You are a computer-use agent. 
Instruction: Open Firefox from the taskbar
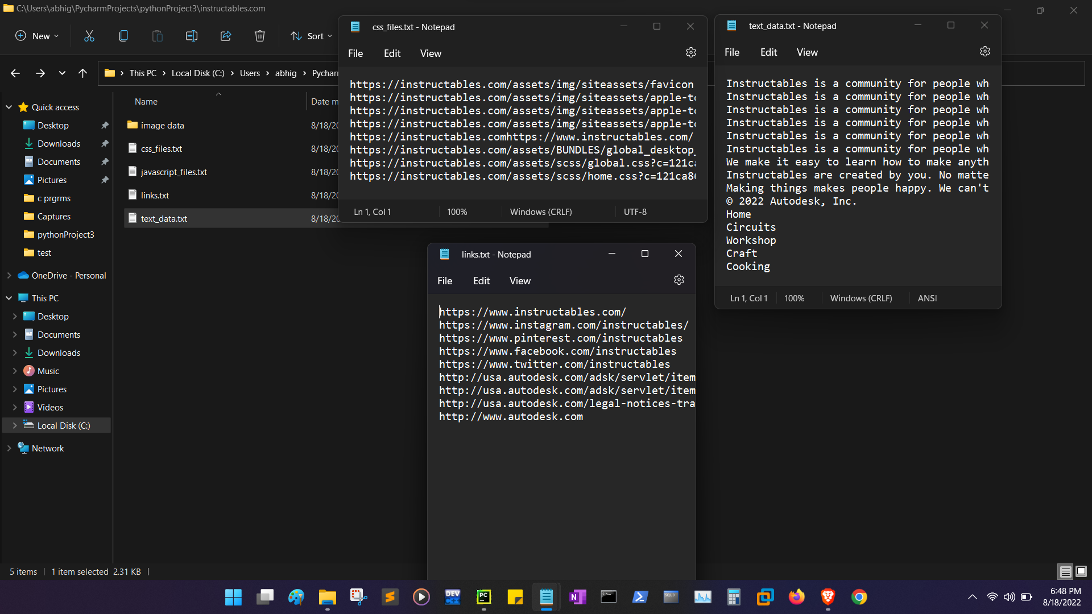tap(796, 597)
